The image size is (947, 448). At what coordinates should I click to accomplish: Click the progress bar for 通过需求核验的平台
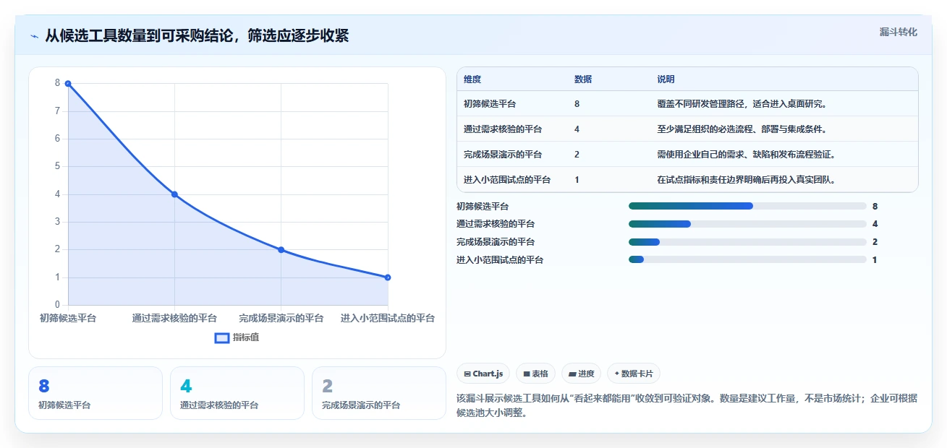[x=747, y=224]
